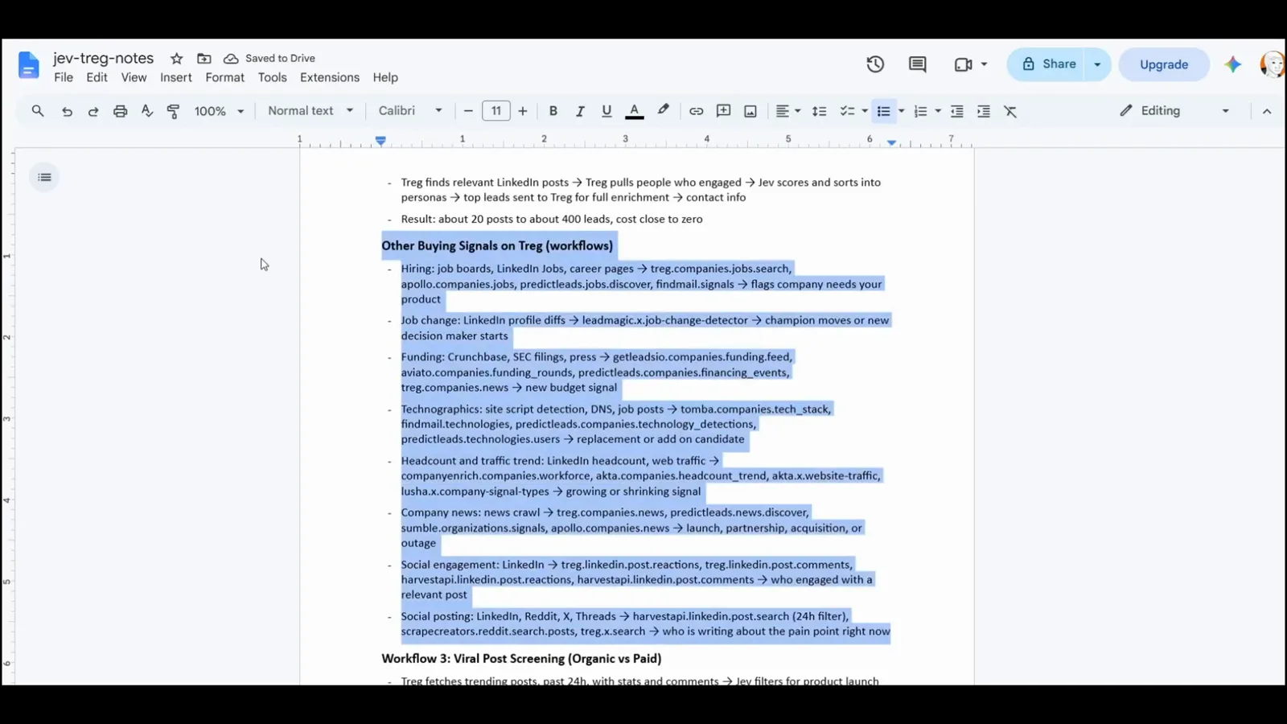Open the Edit menu
The image size is (1287, 724).
pyautogui.click(x=97, y=78)
